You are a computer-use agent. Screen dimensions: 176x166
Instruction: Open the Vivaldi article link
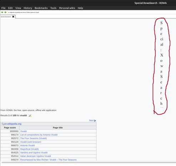pos(24,131)
